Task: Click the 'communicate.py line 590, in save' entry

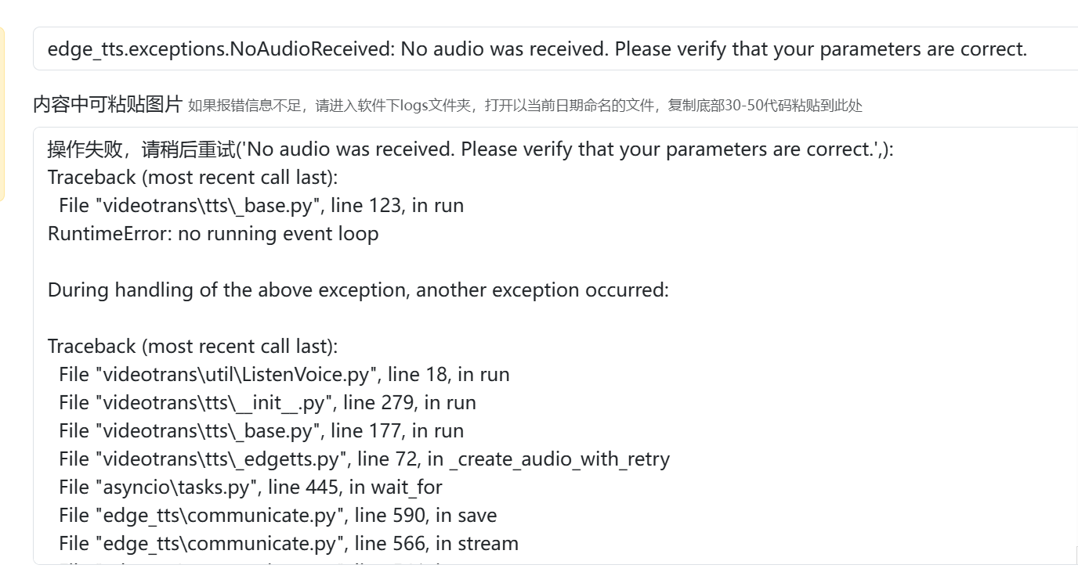Action: pyautogui.click(x=277, y=516)
